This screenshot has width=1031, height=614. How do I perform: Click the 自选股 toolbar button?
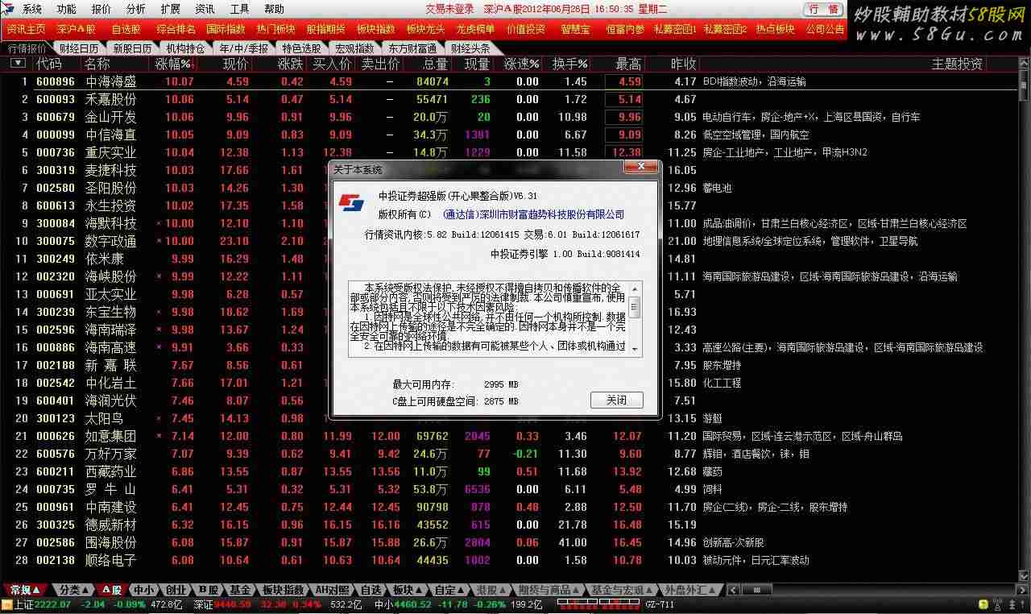126,29
